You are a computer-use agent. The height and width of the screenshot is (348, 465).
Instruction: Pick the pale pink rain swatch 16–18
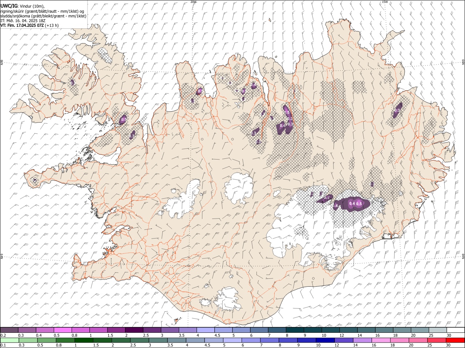[381, 340]
